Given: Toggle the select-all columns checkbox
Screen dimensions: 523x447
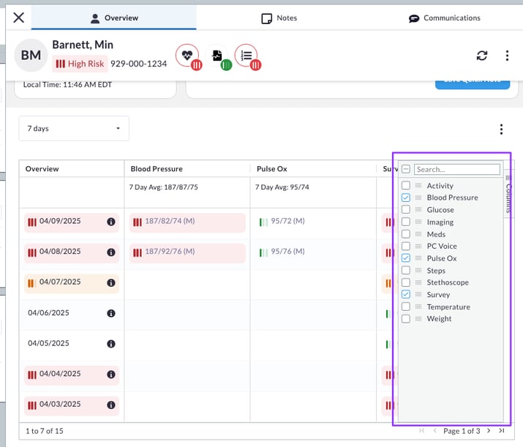Looking at the screenshot, I should (405, 169).
